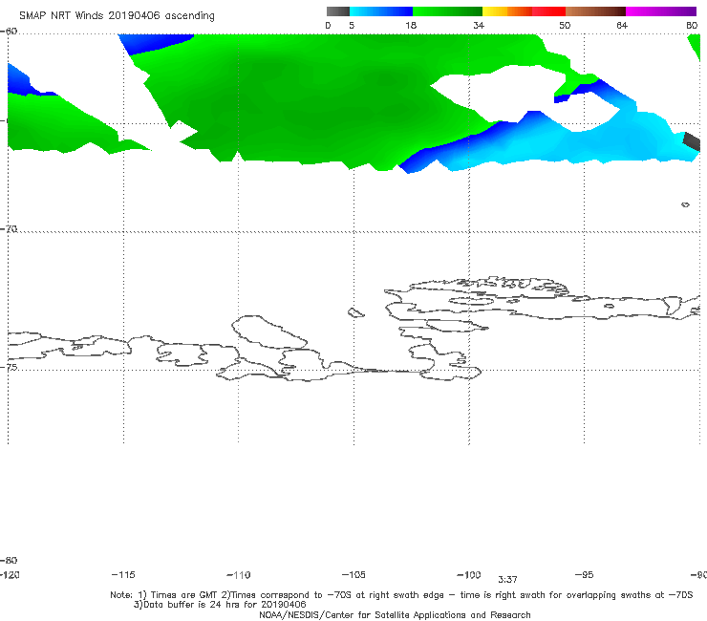The height and width of the screenshot is (621, 707).
Task: Click the longitude label '-100'
Action: 469,575
